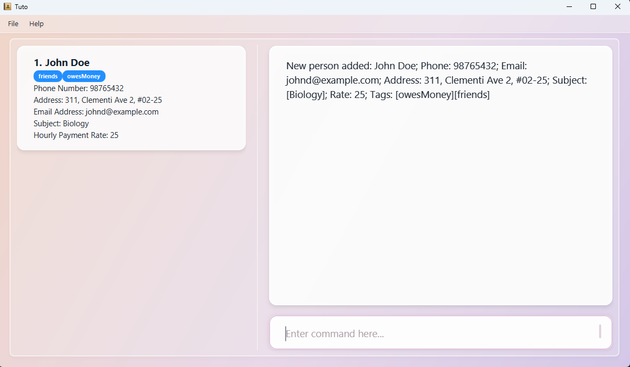This screenshot has width=630, height=367.
Task: Open the Help menu
Action: [x=36, y=24]
